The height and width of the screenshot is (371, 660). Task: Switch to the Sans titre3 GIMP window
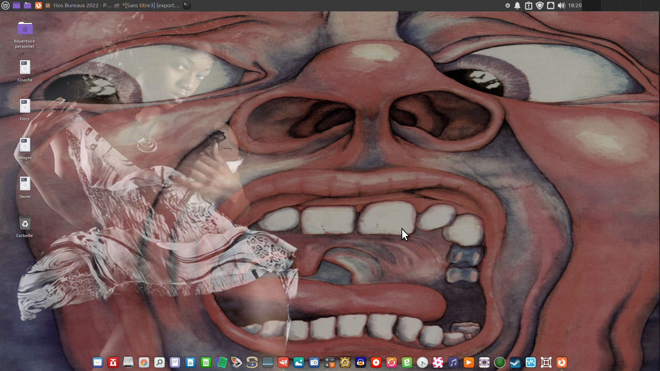(147, 5)
